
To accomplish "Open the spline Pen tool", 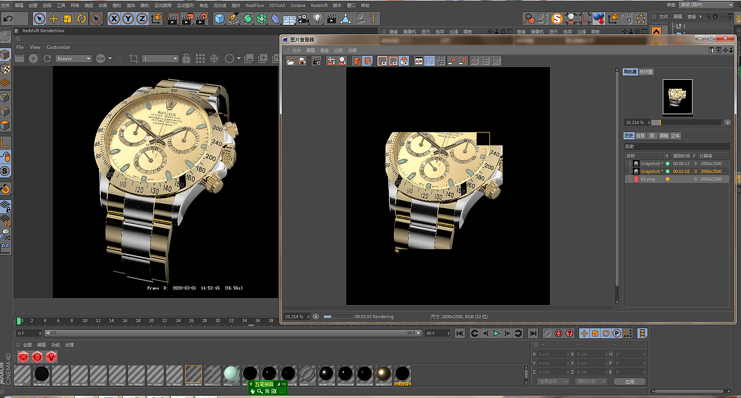I will 233,18.
